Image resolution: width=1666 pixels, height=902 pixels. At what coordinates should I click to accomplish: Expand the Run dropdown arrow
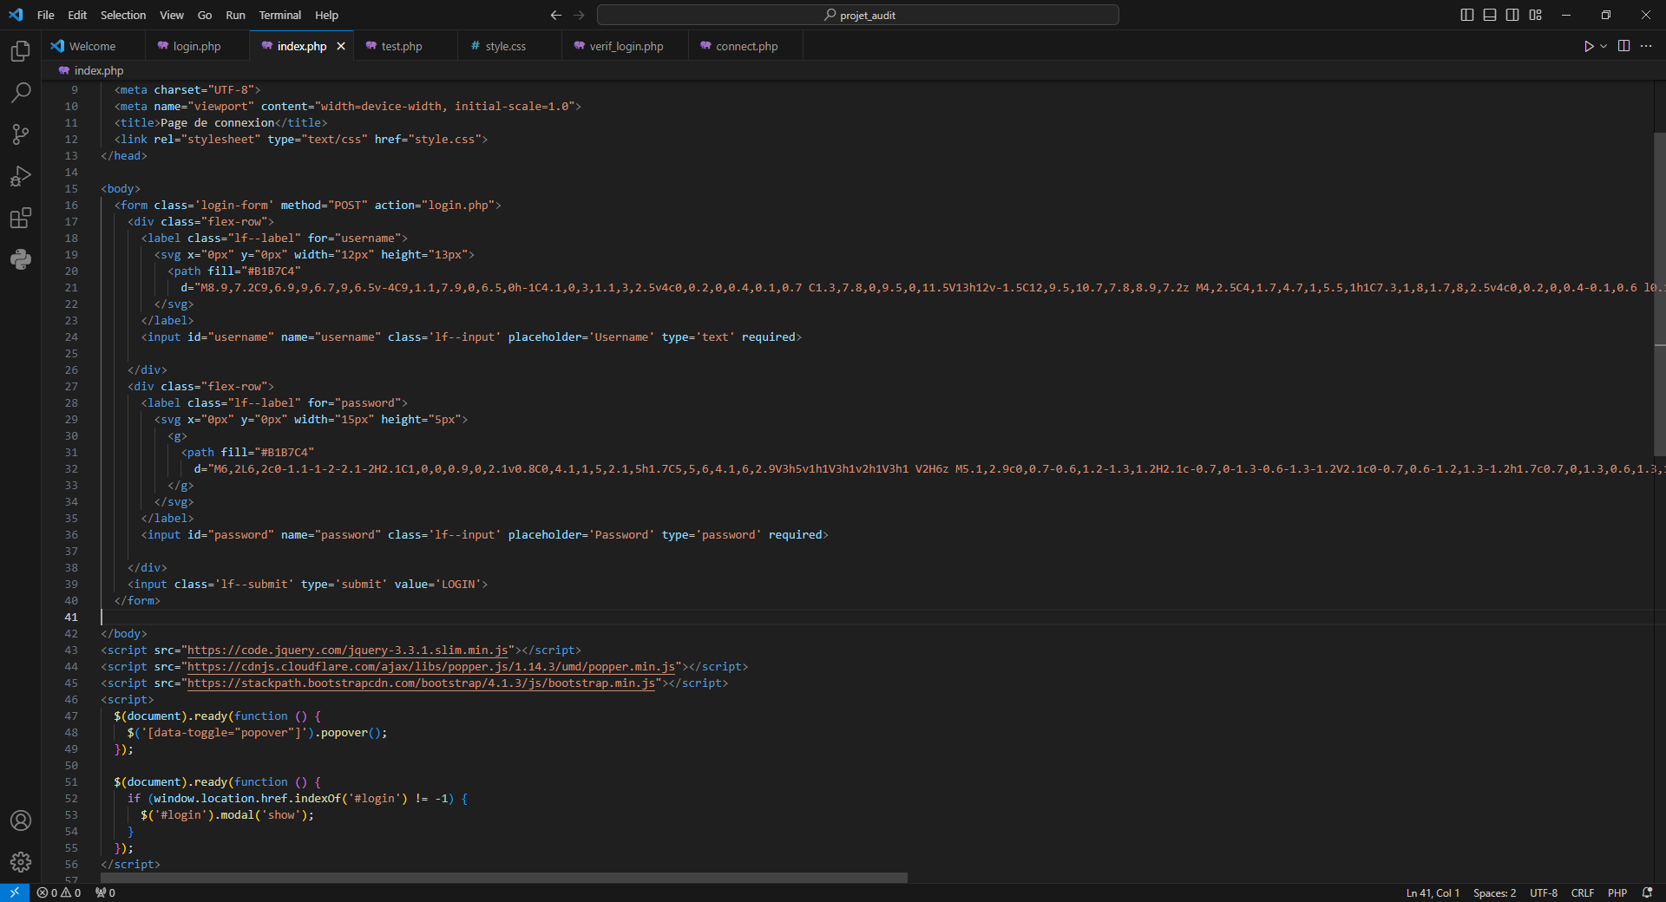1604,46
